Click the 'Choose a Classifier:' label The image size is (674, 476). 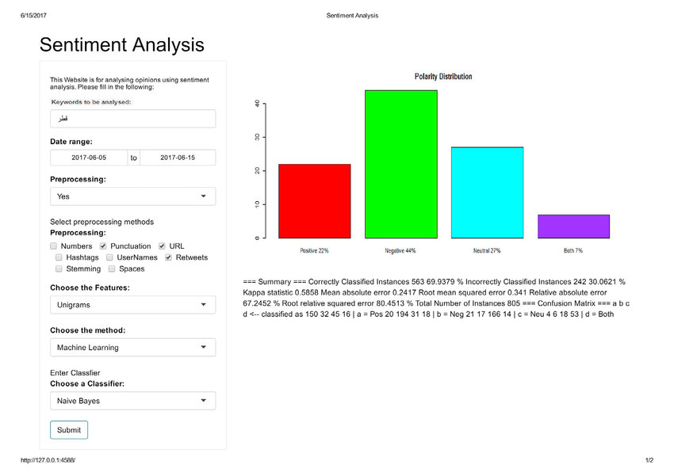coord(87,383)
